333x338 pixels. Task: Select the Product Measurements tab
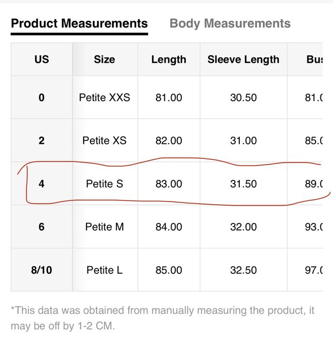[x=79, y=23]
